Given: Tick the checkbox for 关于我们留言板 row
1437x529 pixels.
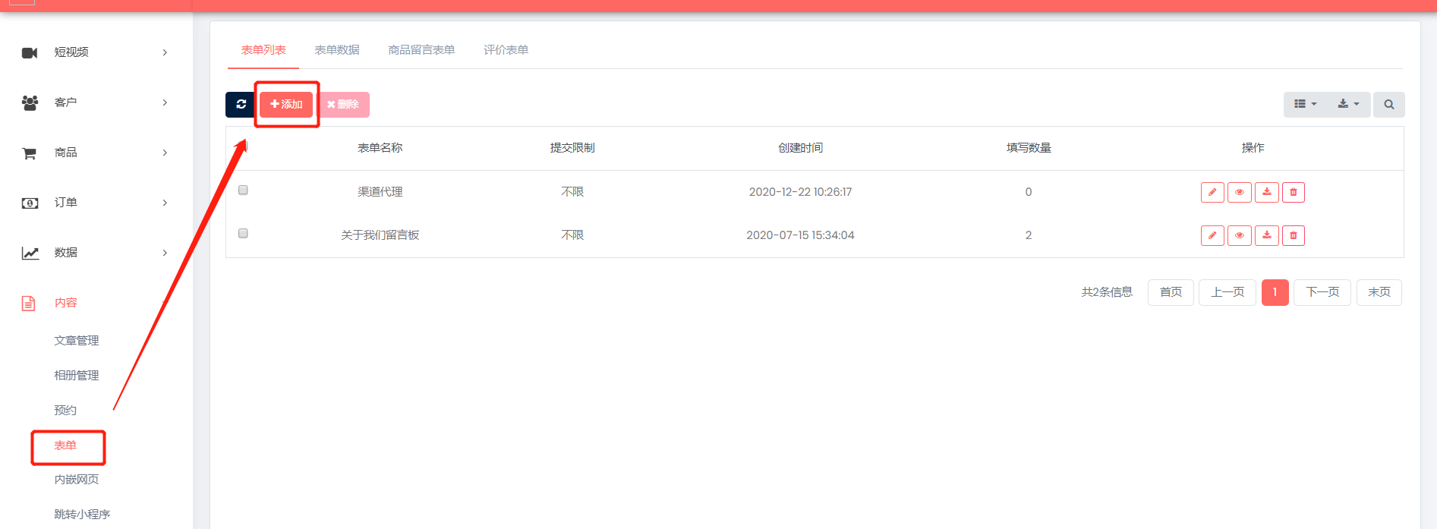Looking at the screenshot, I should pos(243,233).
